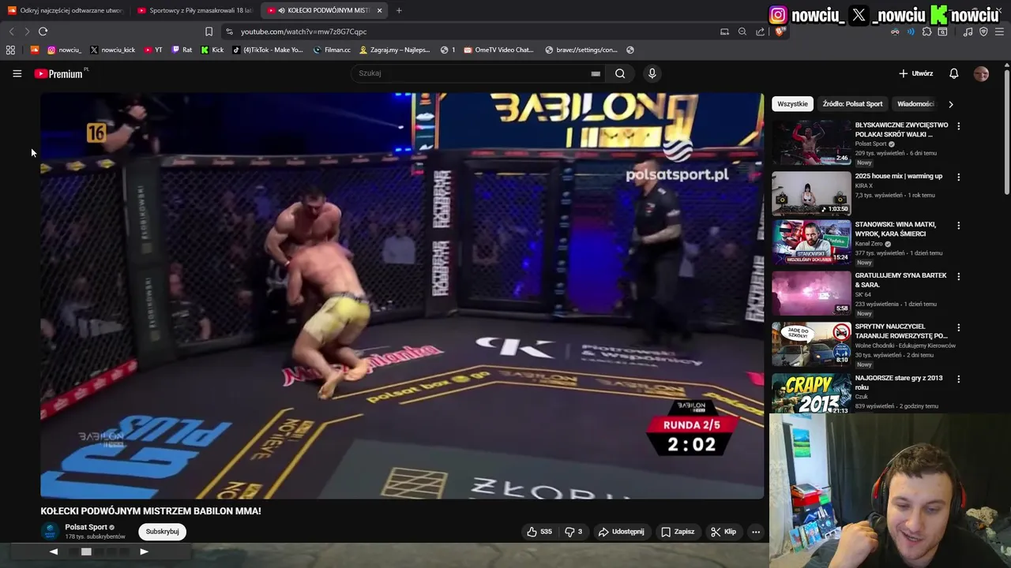Image resolution: width=1011 pixels, height=568 pixels.
Task: Open options for 'STANOWSKI: WINA MATKI' video
Action: click(x=958, y=226)
